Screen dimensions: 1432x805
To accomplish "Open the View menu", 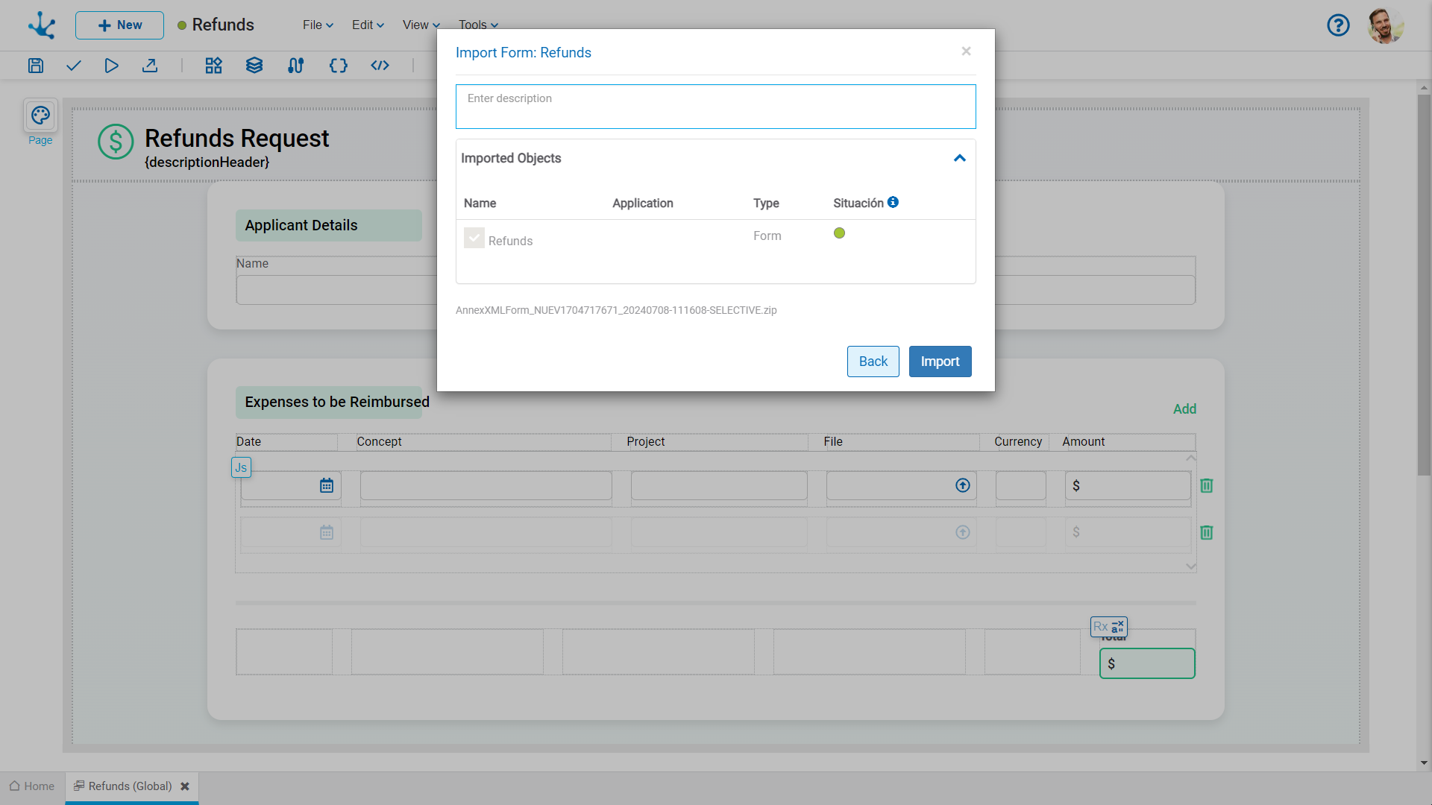I will point(421,25).
